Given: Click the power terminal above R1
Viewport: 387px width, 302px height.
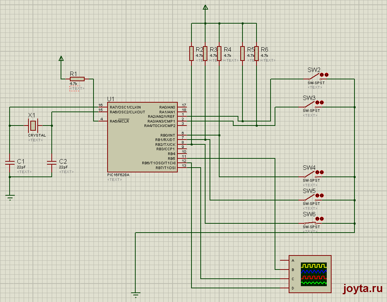Looking at the screenshot, I should (x=61, y=58).
